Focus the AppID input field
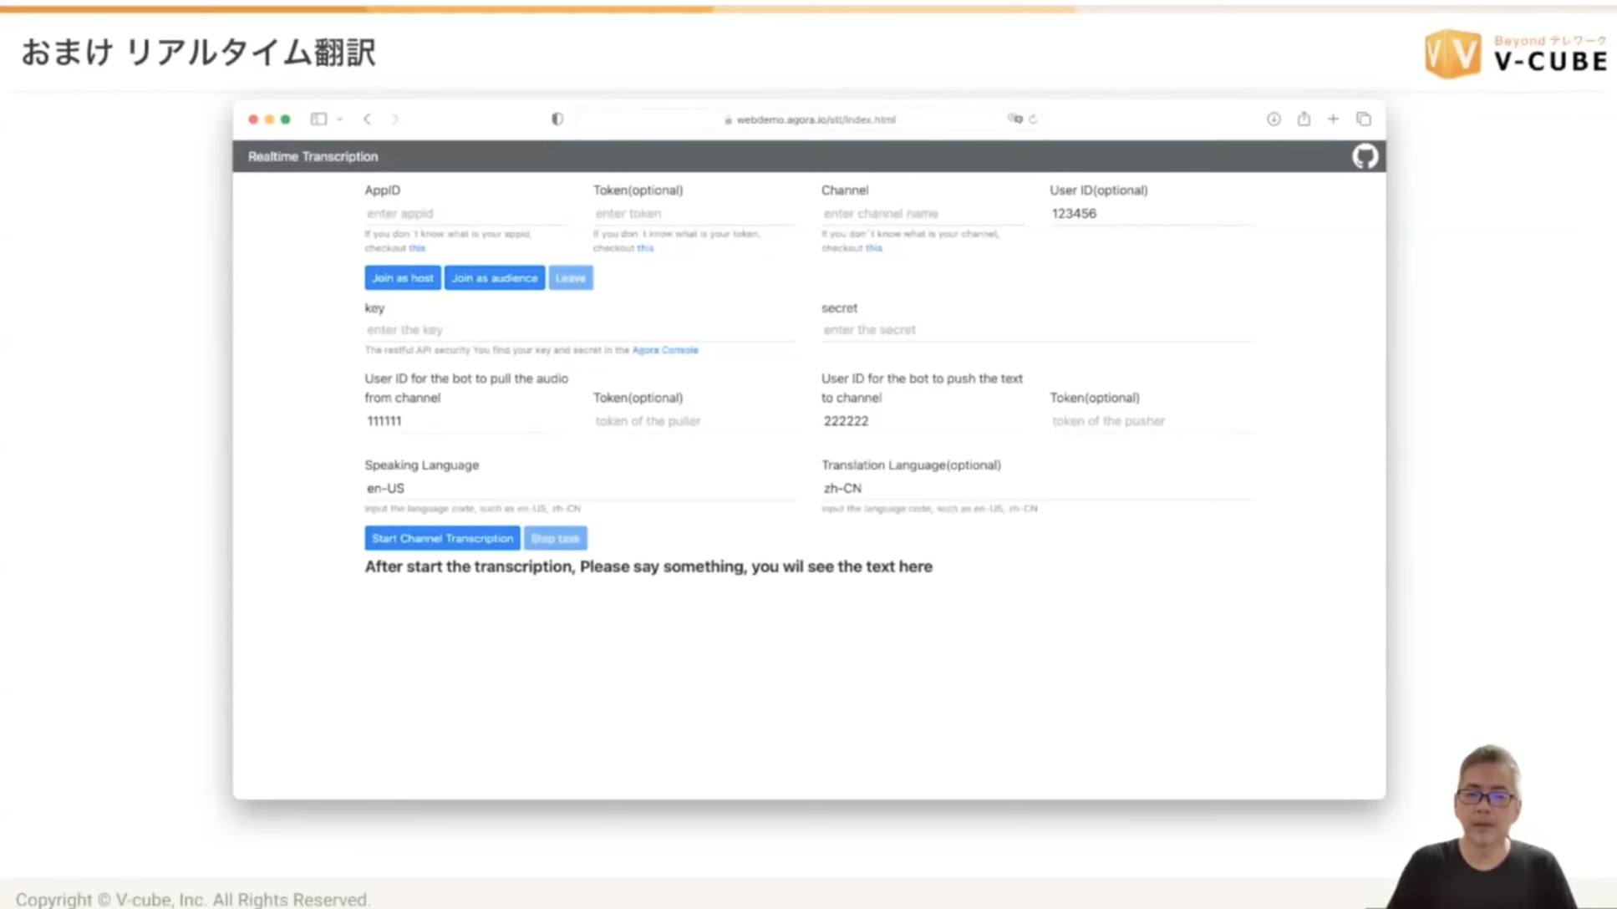 pos(465,214)
